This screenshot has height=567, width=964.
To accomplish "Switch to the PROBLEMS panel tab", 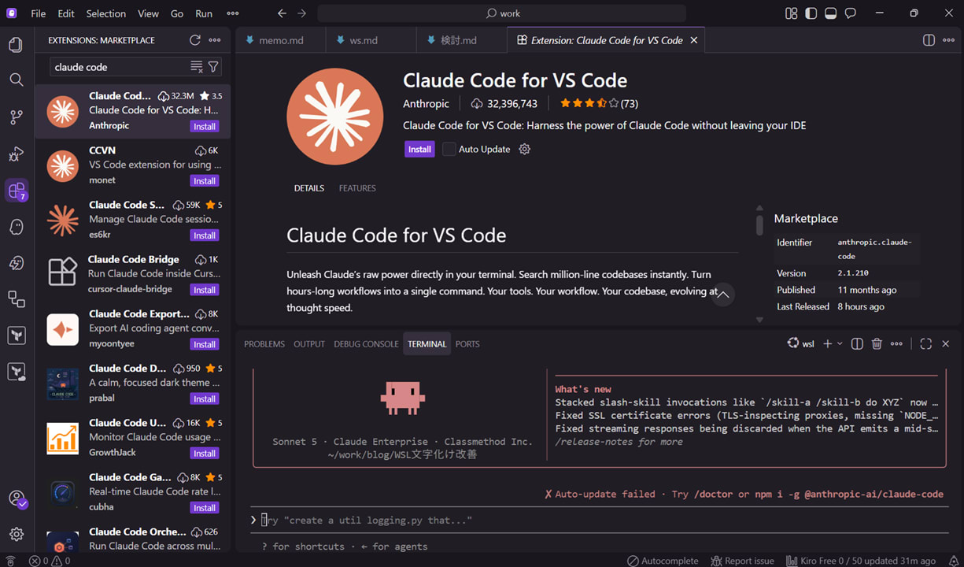I will coord(264,344).
